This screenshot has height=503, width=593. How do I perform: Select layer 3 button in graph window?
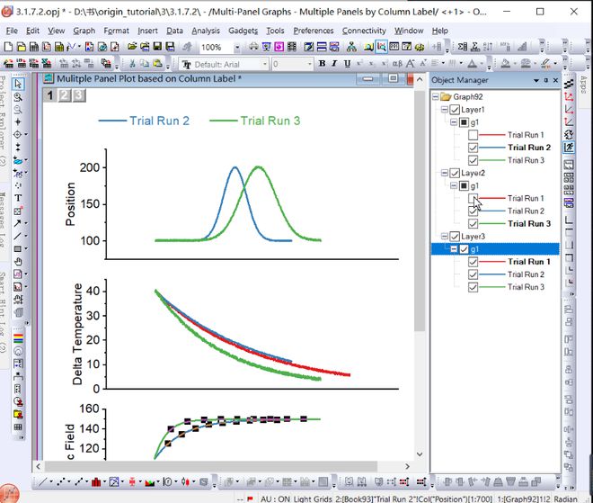pyautogui.click(x=79, y=95)
